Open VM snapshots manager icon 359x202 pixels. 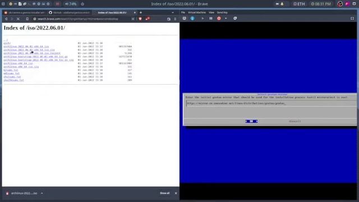click(x=235, y=19)
